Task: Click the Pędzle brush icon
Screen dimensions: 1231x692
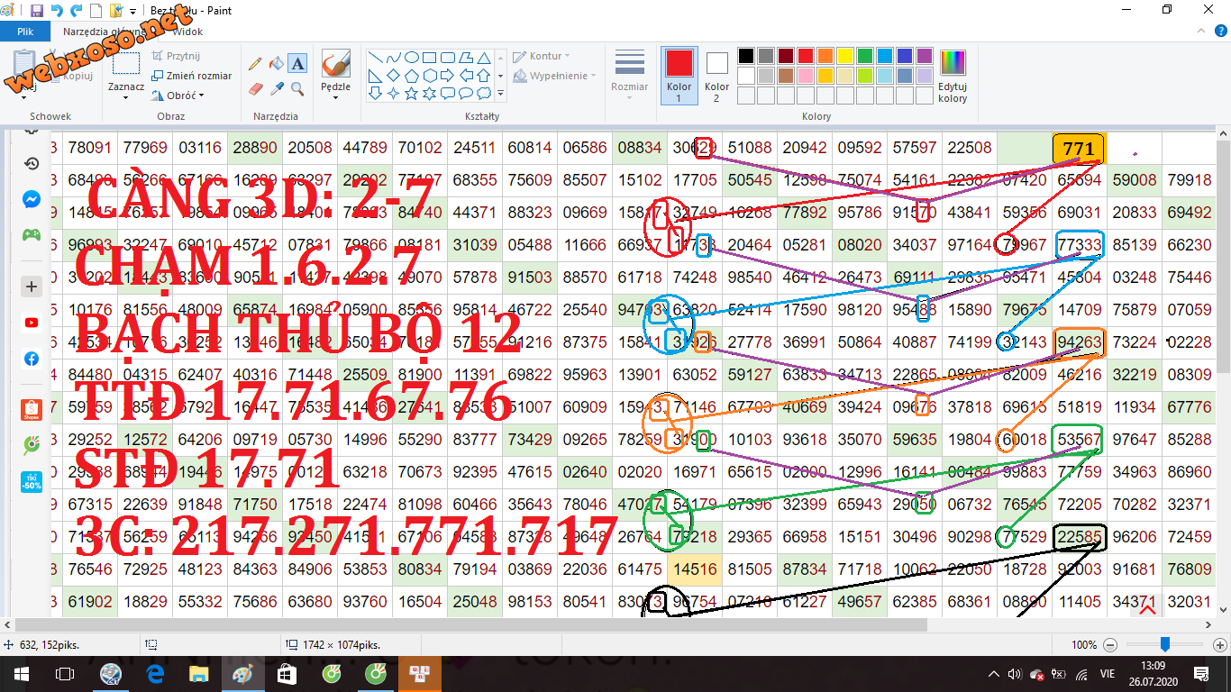Action: 336,64
